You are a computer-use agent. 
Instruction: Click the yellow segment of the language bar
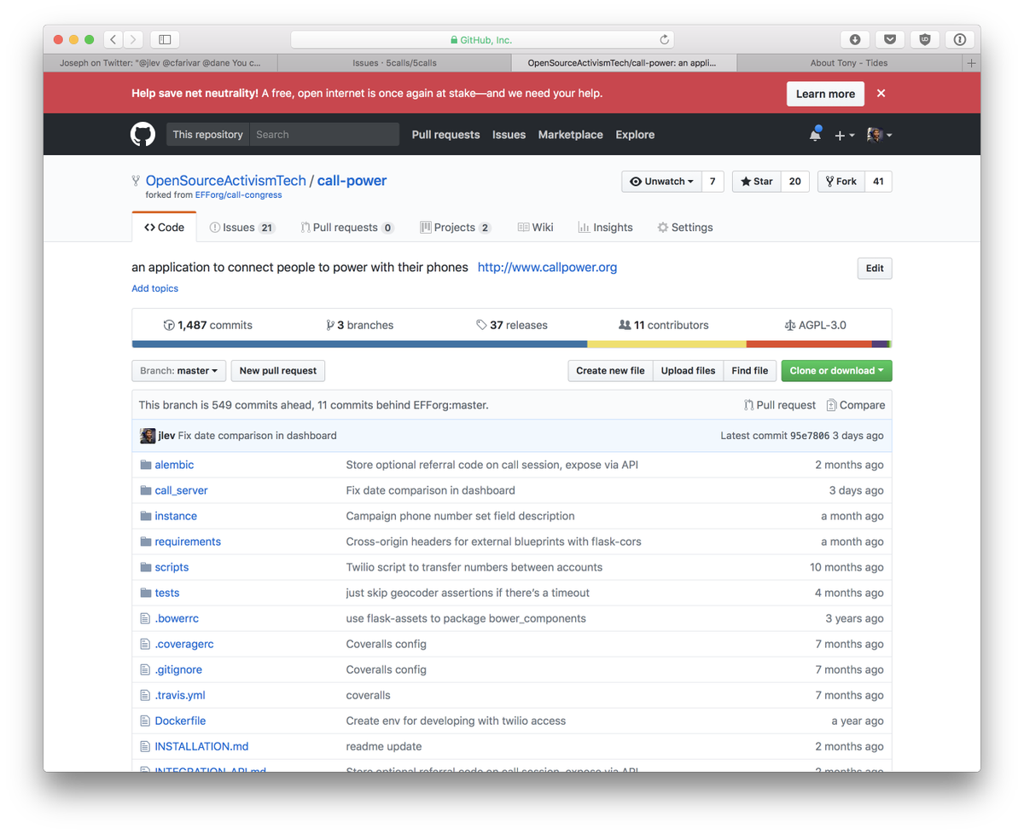(x=666, y=344)
